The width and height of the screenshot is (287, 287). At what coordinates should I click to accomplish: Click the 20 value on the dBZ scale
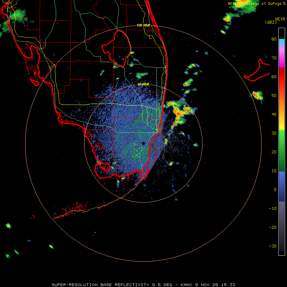coord(274,152)
